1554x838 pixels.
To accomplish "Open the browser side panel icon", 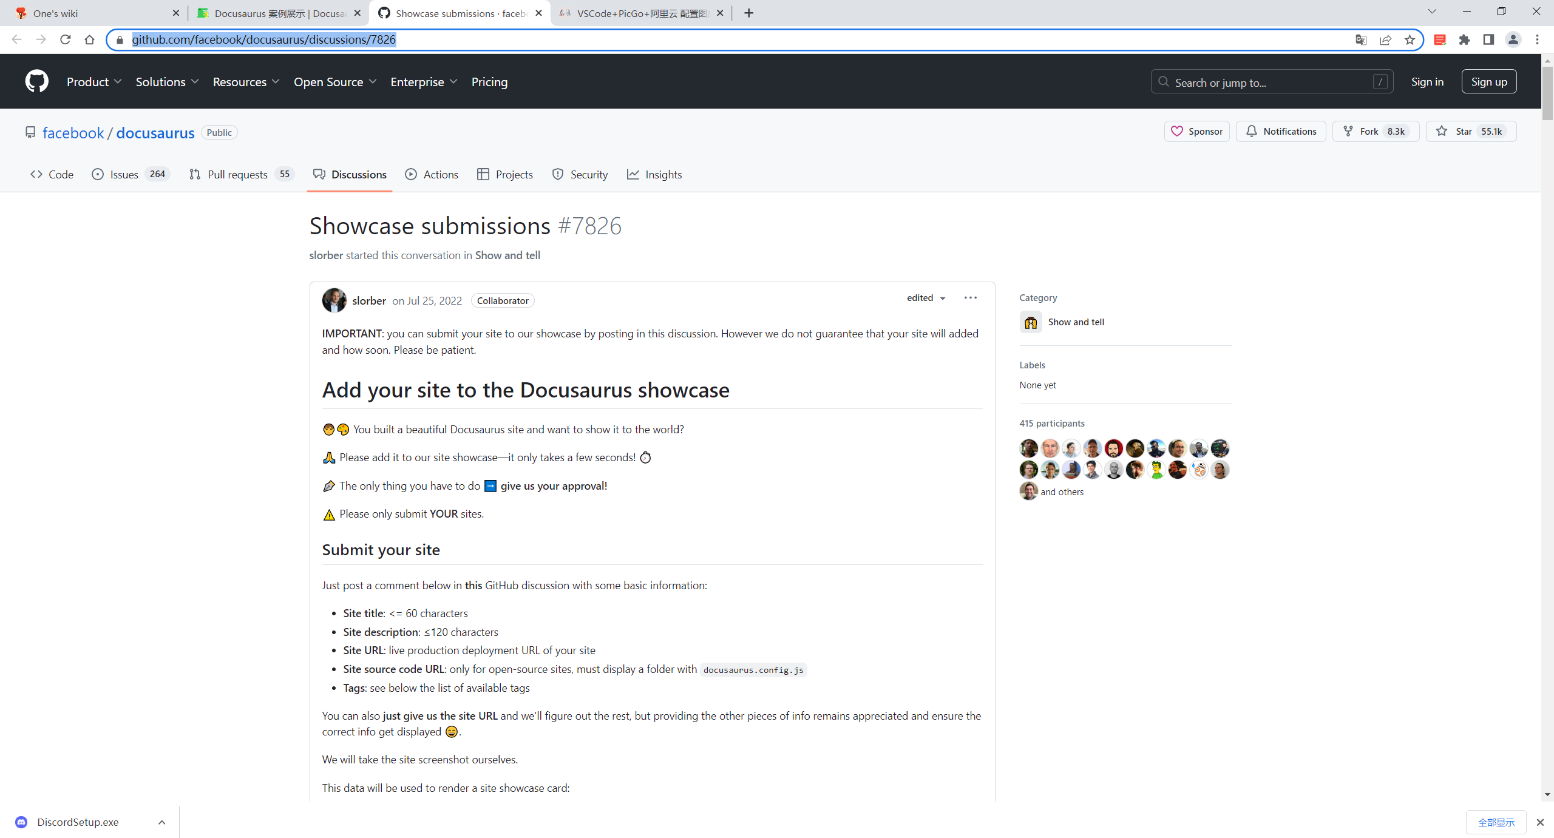I will coord(1488,39).
